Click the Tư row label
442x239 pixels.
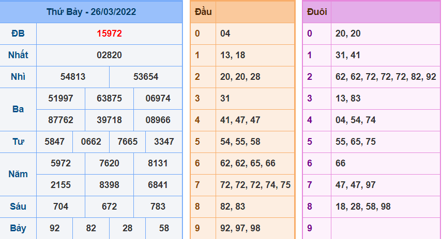(x=18, y=142)
